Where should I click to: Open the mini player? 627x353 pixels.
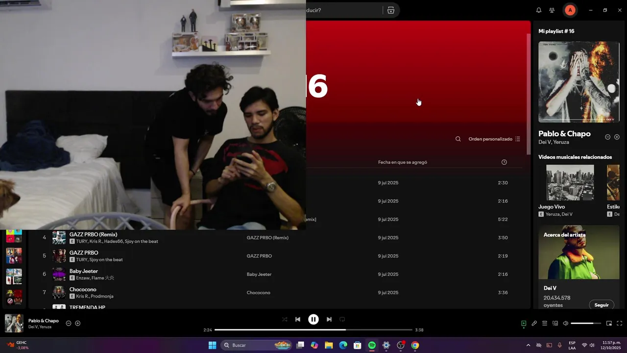(609, 323)
